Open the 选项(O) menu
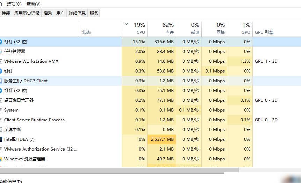 click(x=14, y=4)
